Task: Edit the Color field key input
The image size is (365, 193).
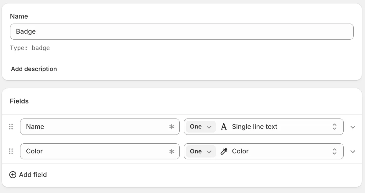Action: [x=94, y=151]
